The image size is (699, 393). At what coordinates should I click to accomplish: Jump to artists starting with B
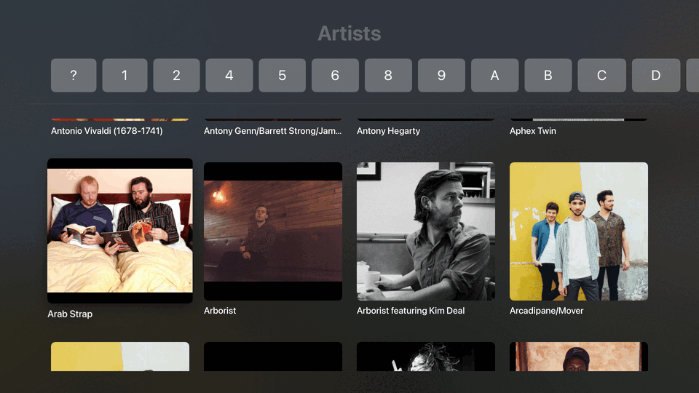(548, 75)
